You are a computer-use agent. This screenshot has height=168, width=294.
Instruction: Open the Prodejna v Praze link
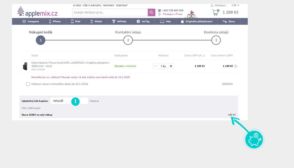[x=172, y=14]
